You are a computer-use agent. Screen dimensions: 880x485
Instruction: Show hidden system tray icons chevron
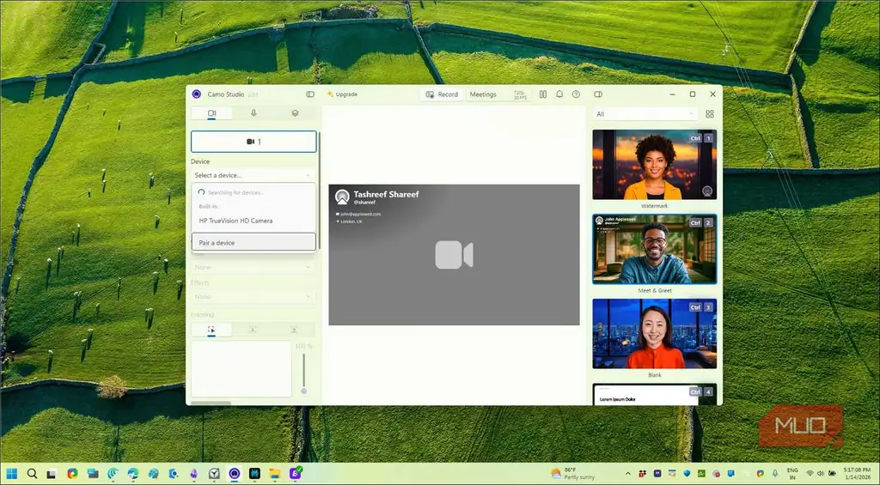pyautogui.click(x=628, y=474)
